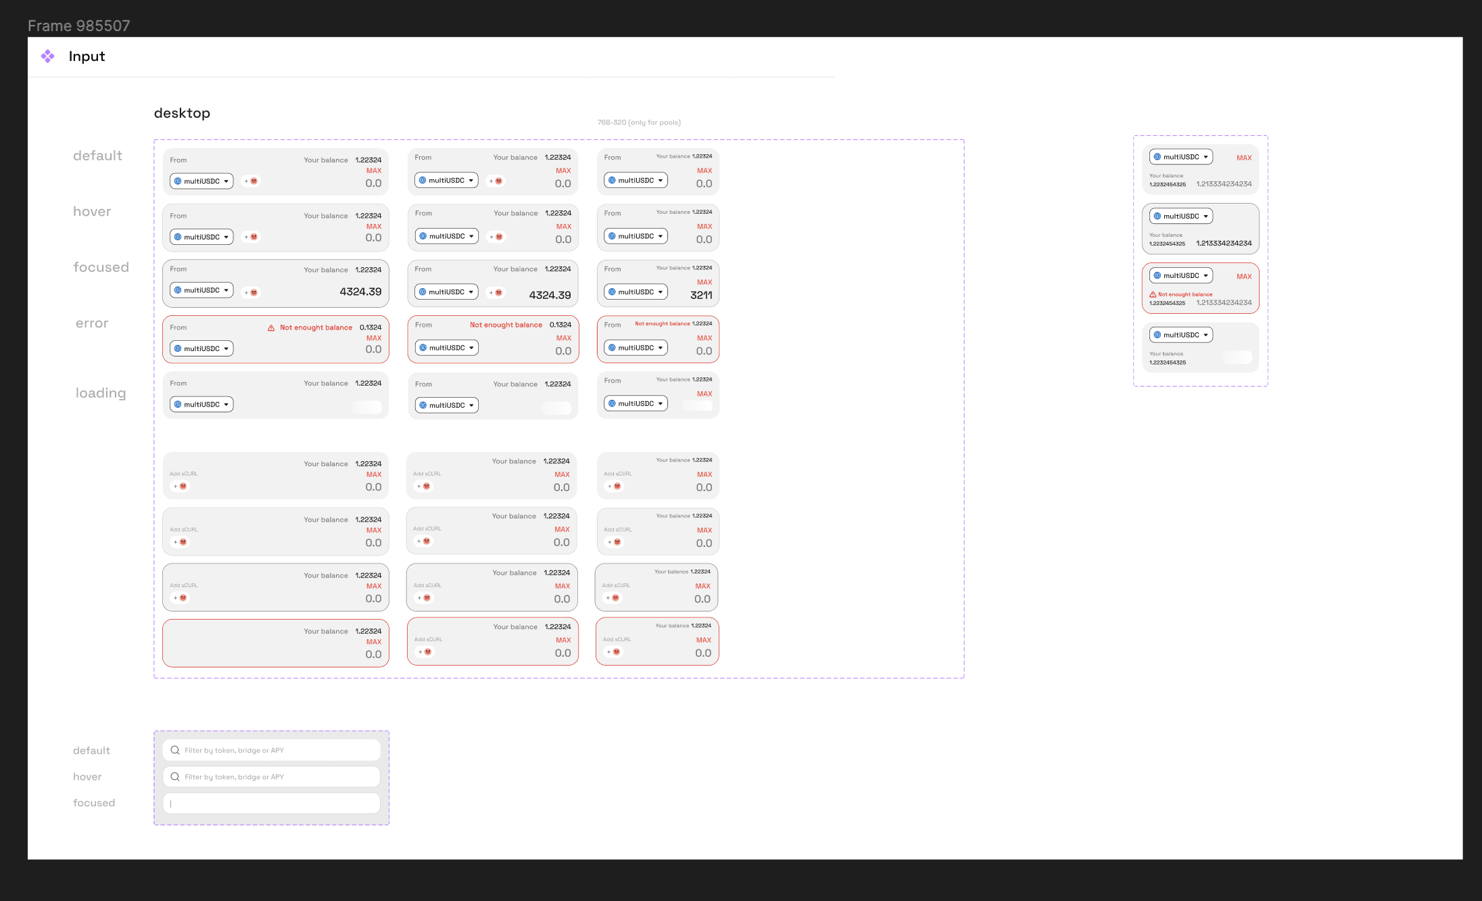Click the focused filter input with cursor
Screen dimensions: 1482x901
[x=271, y=804]
